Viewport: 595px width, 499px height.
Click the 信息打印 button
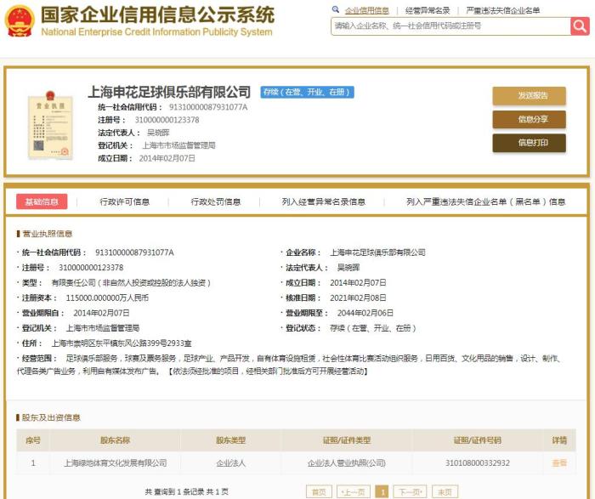[530, 143]
